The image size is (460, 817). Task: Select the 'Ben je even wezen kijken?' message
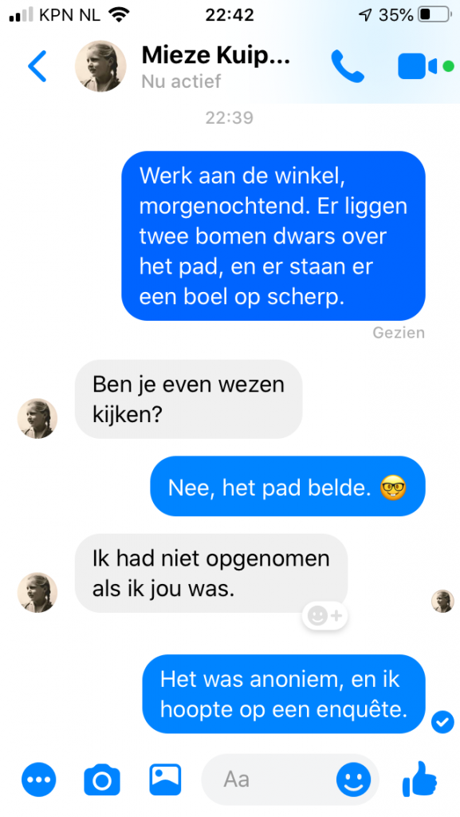[189, 399]
